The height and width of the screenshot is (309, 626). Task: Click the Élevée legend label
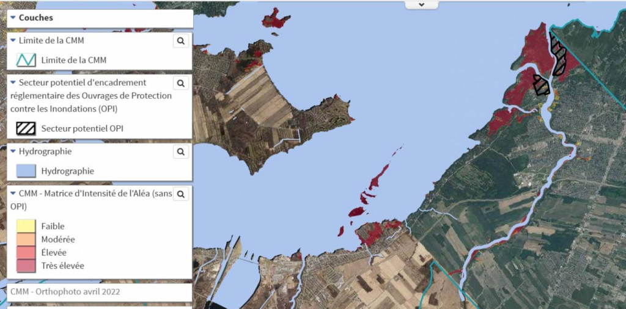[x=54, y=252]
